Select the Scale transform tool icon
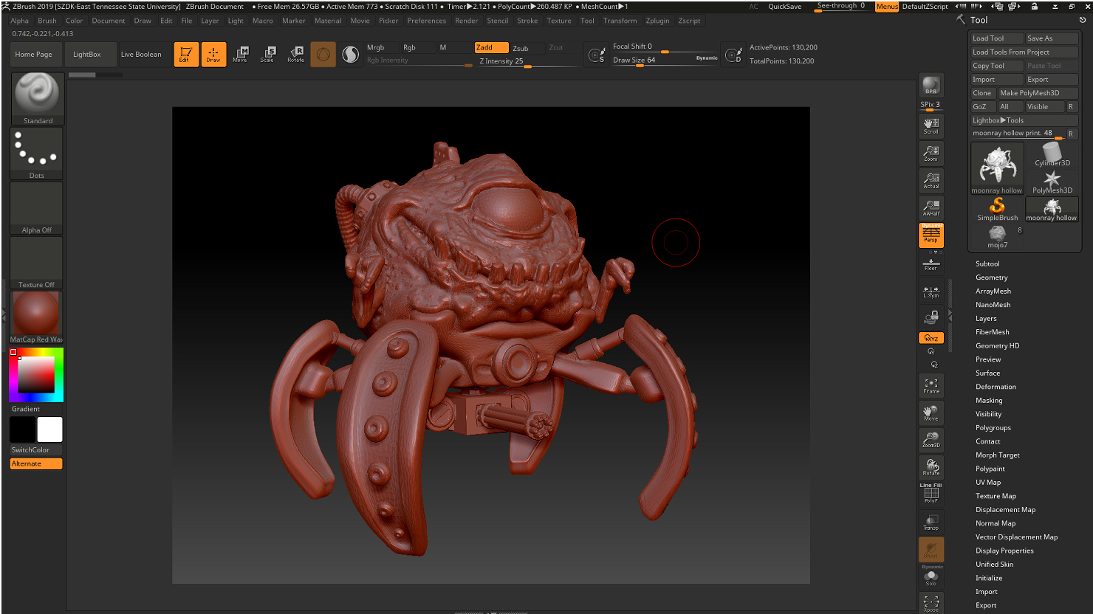 pos(267,54)
